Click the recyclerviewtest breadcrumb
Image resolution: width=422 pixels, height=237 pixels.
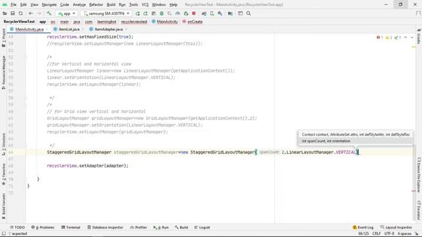pos(134,22)
